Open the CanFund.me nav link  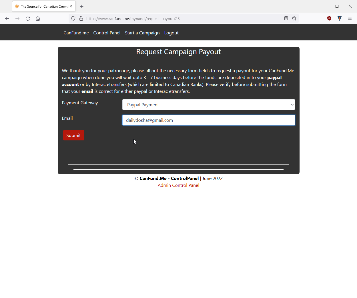(x=76, y=33)
